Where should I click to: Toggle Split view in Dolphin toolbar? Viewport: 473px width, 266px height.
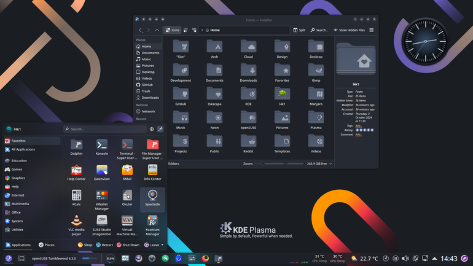pos(299,30)
